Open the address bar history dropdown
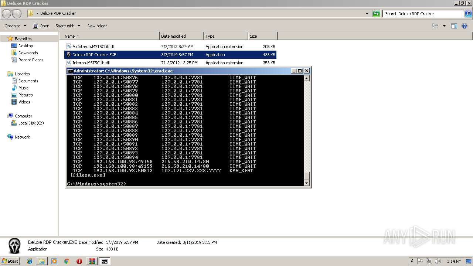Screen dimensions: 473x266 coord(367,14)
